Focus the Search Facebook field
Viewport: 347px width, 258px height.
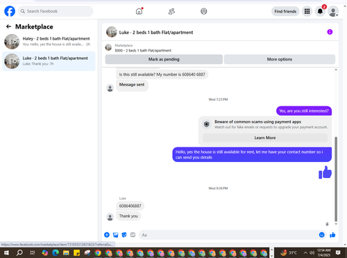(56, 11)
